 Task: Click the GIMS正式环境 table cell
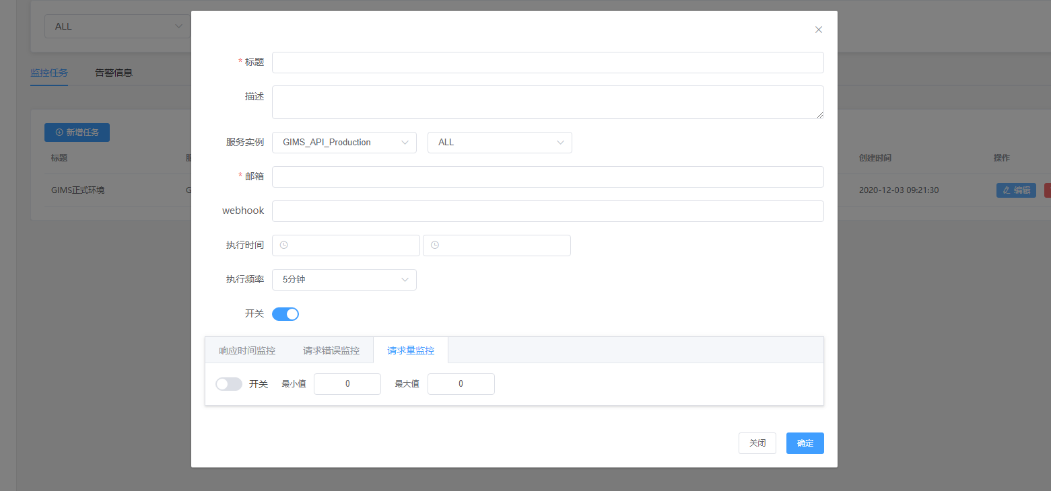pos(77,190)
